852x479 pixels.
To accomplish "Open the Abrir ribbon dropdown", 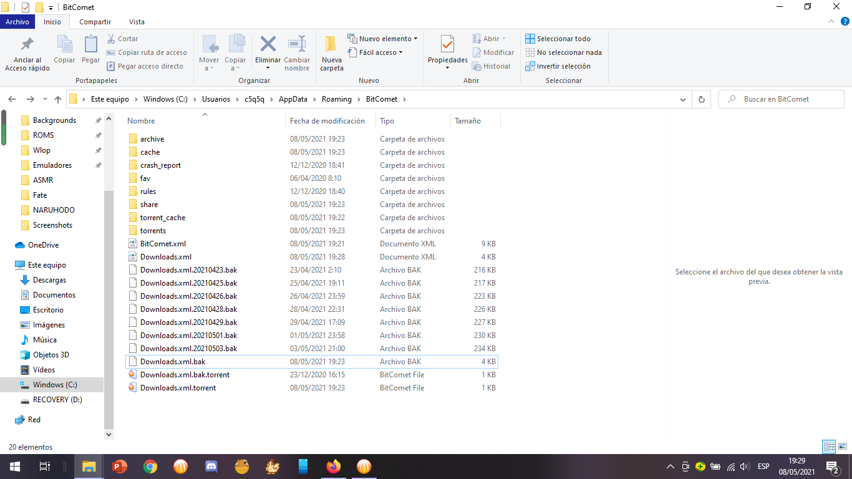I will coord(490,39).
